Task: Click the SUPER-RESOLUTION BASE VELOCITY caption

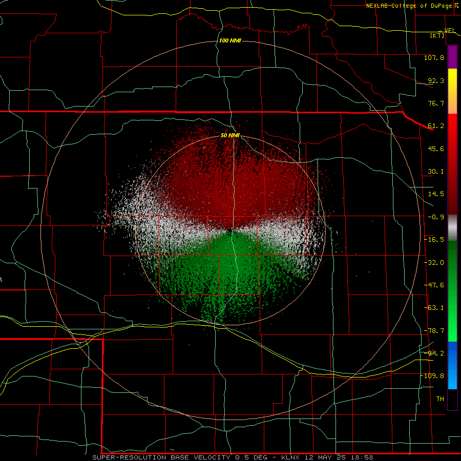Action: [x=161, y=457]
